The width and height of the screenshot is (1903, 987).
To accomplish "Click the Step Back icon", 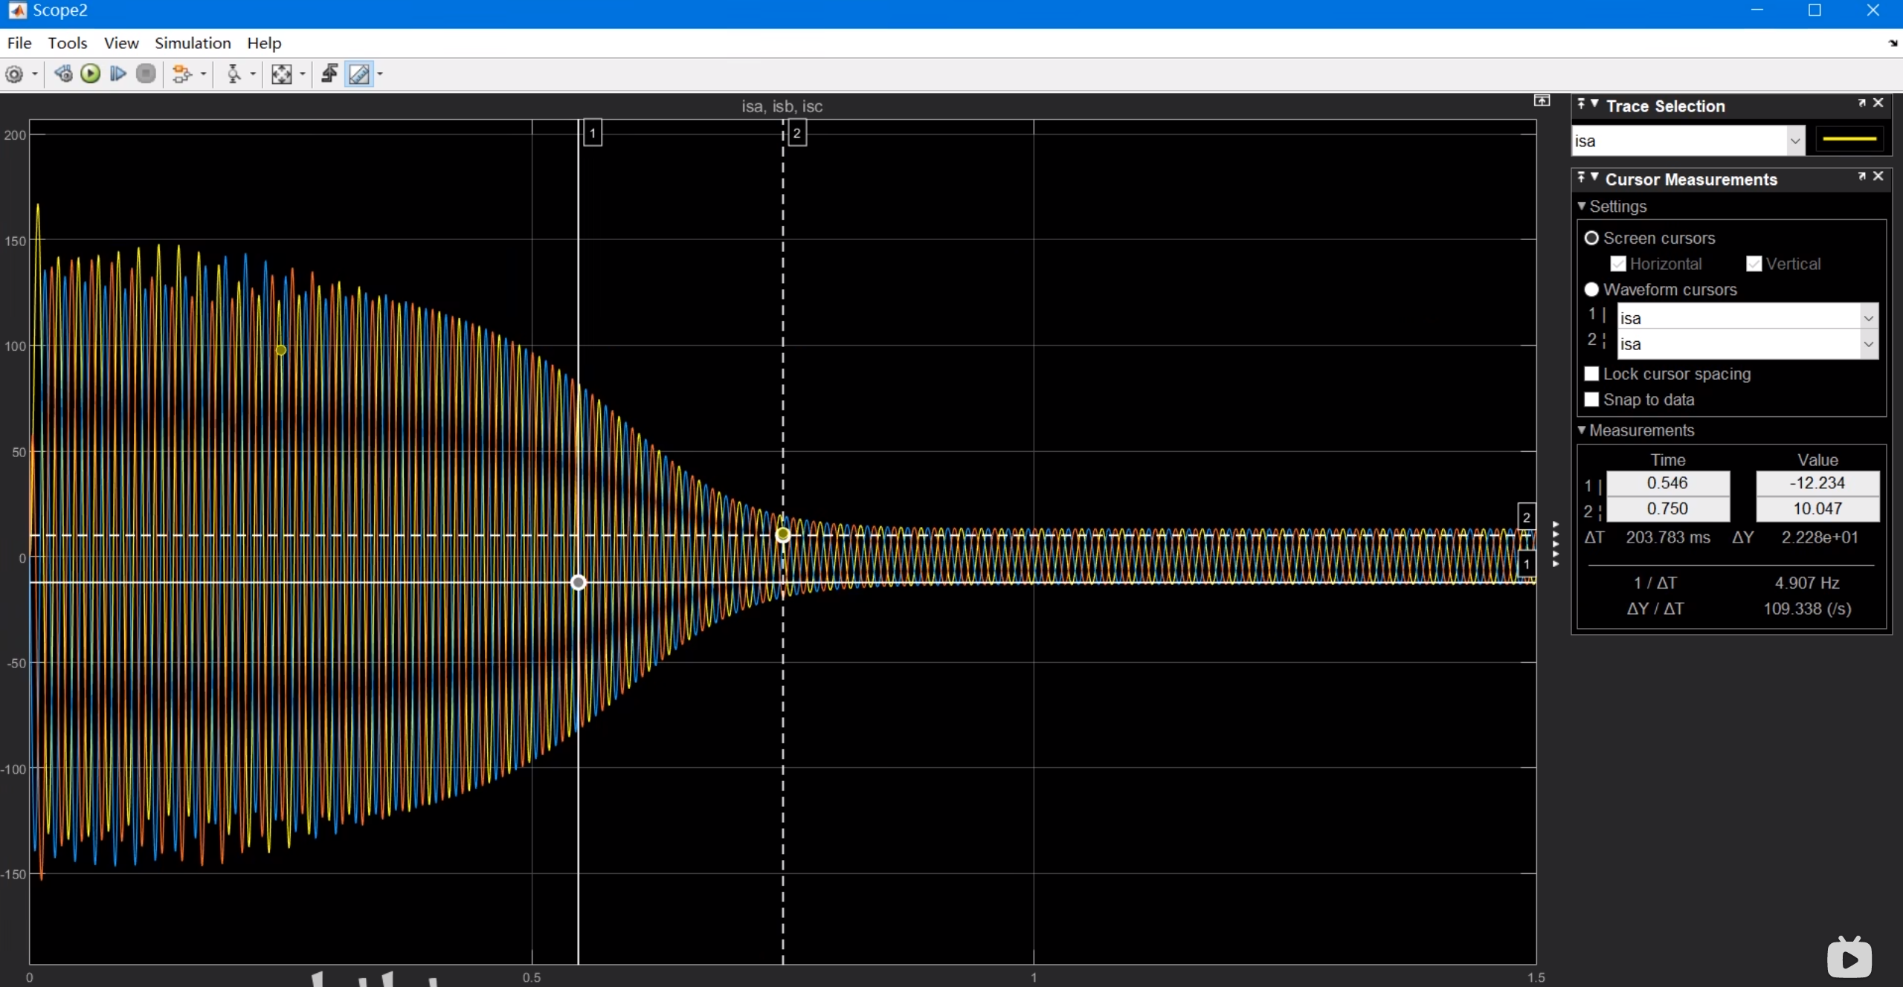I will pyautogui.click(x=63, y=74).
